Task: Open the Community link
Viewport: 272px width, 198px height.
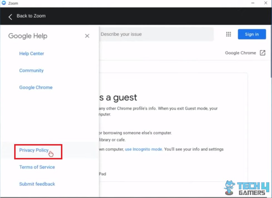Action: 31,71
